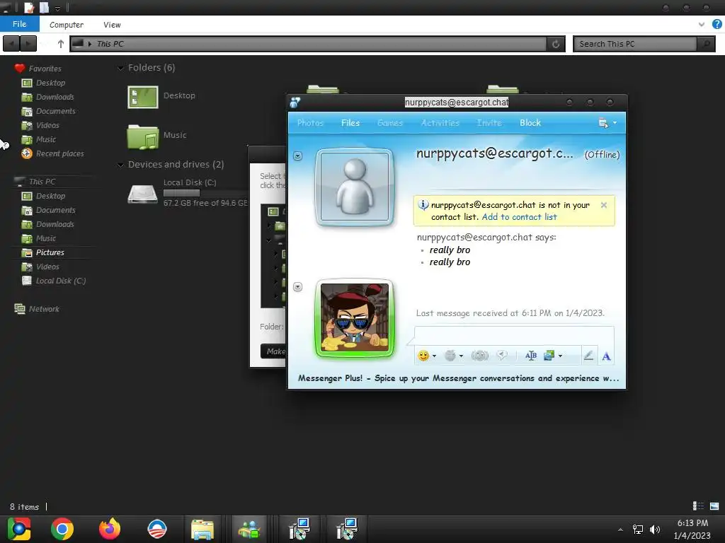Click Add to contact list link
The image size is (725, 543).
519,217
